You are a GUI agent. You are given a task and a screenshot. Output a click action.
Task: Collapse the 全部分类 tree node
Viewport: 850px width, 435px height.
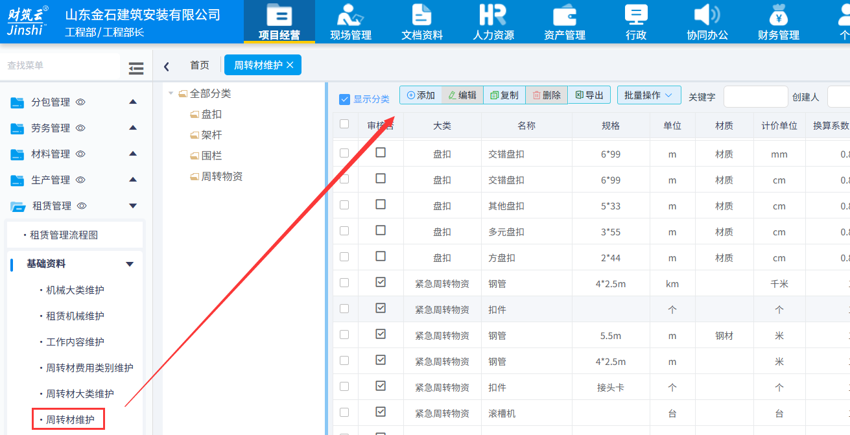(x=171, y=93)
